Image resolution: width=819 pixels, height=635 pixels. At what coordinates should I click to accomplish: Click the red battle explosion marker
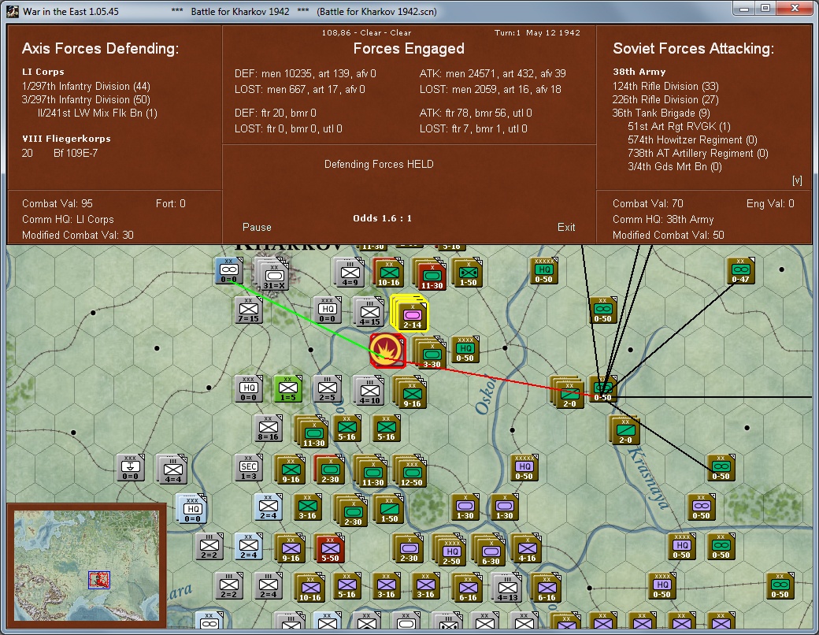(x=387, y=350)
